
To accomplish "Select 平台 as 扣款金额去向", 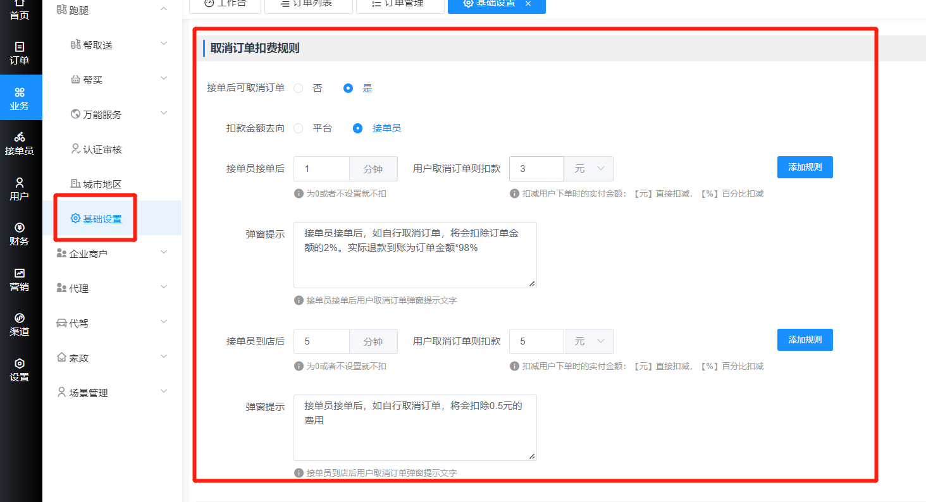I will pyautogui.click(x=299, y=128).
